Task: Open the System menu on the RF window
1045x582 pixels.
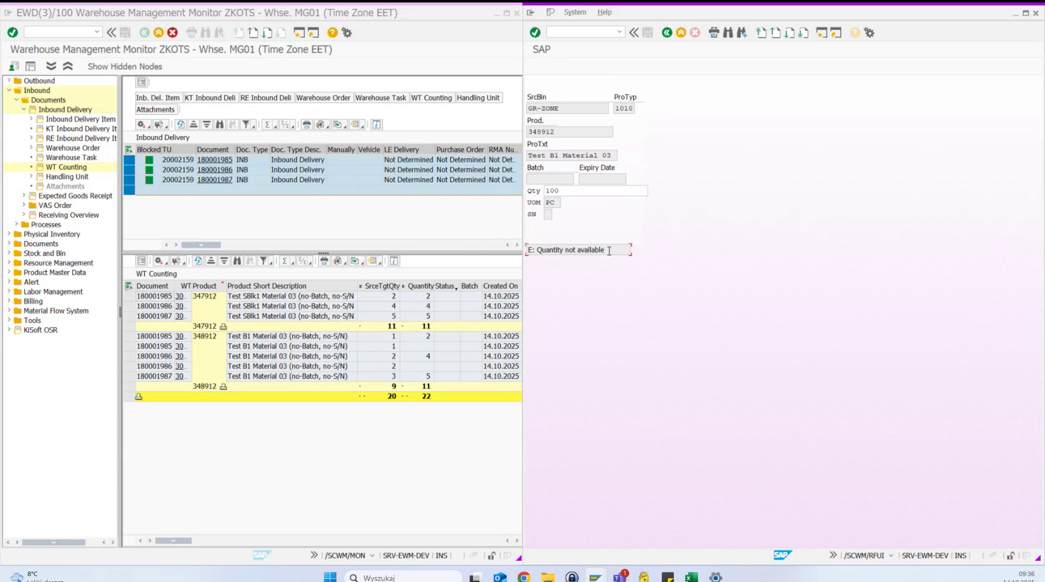Action: 575,12
